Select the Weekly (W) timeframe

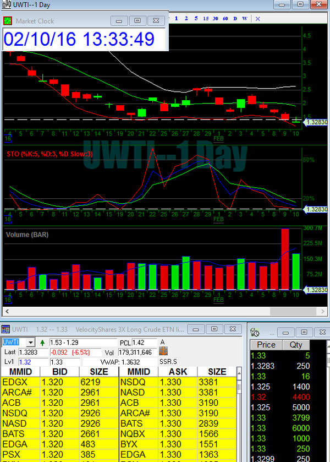(x=245, y=19)
